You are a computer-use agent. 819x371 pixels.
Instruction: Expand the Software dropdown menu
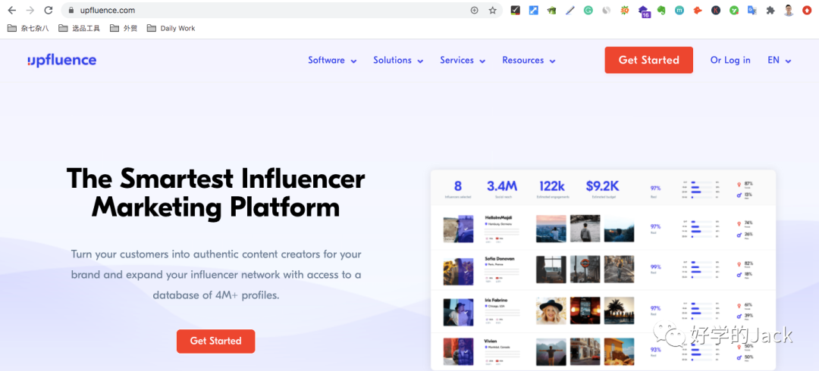click(332, 61)
